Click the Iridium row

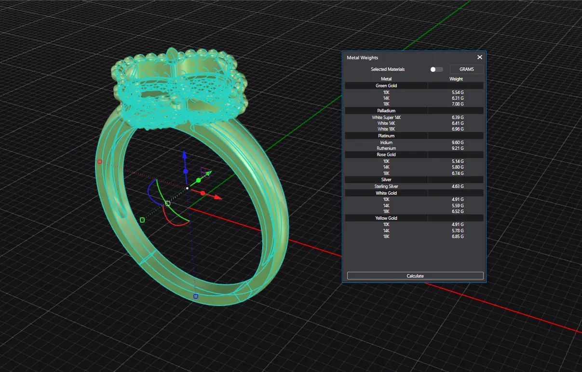click(414, 143)
